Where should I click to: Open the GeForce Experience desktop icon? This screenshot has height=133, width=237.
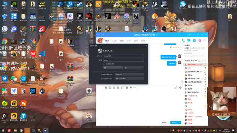pyautogui.click(x=14, y=6)
